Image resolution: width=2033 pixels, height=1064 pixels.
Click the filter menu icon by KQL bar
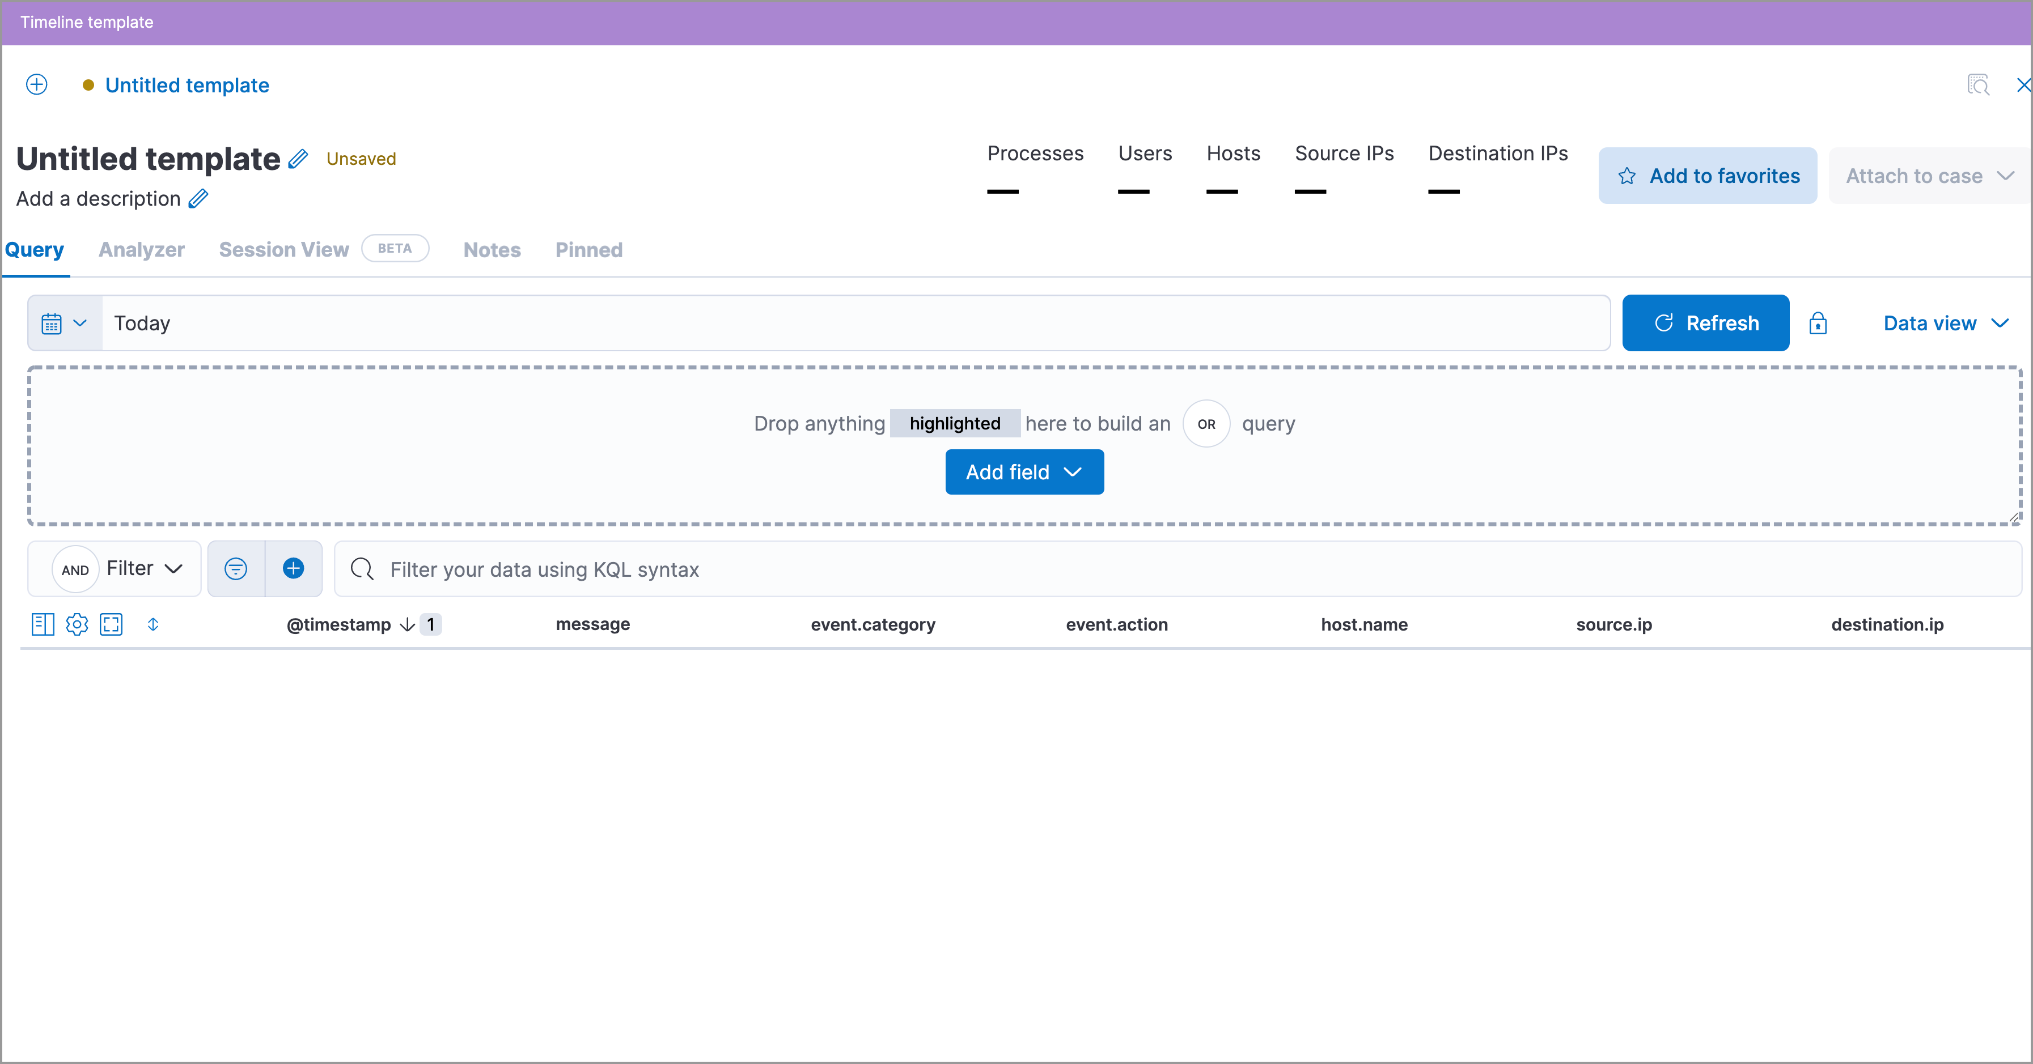point(236,569)
